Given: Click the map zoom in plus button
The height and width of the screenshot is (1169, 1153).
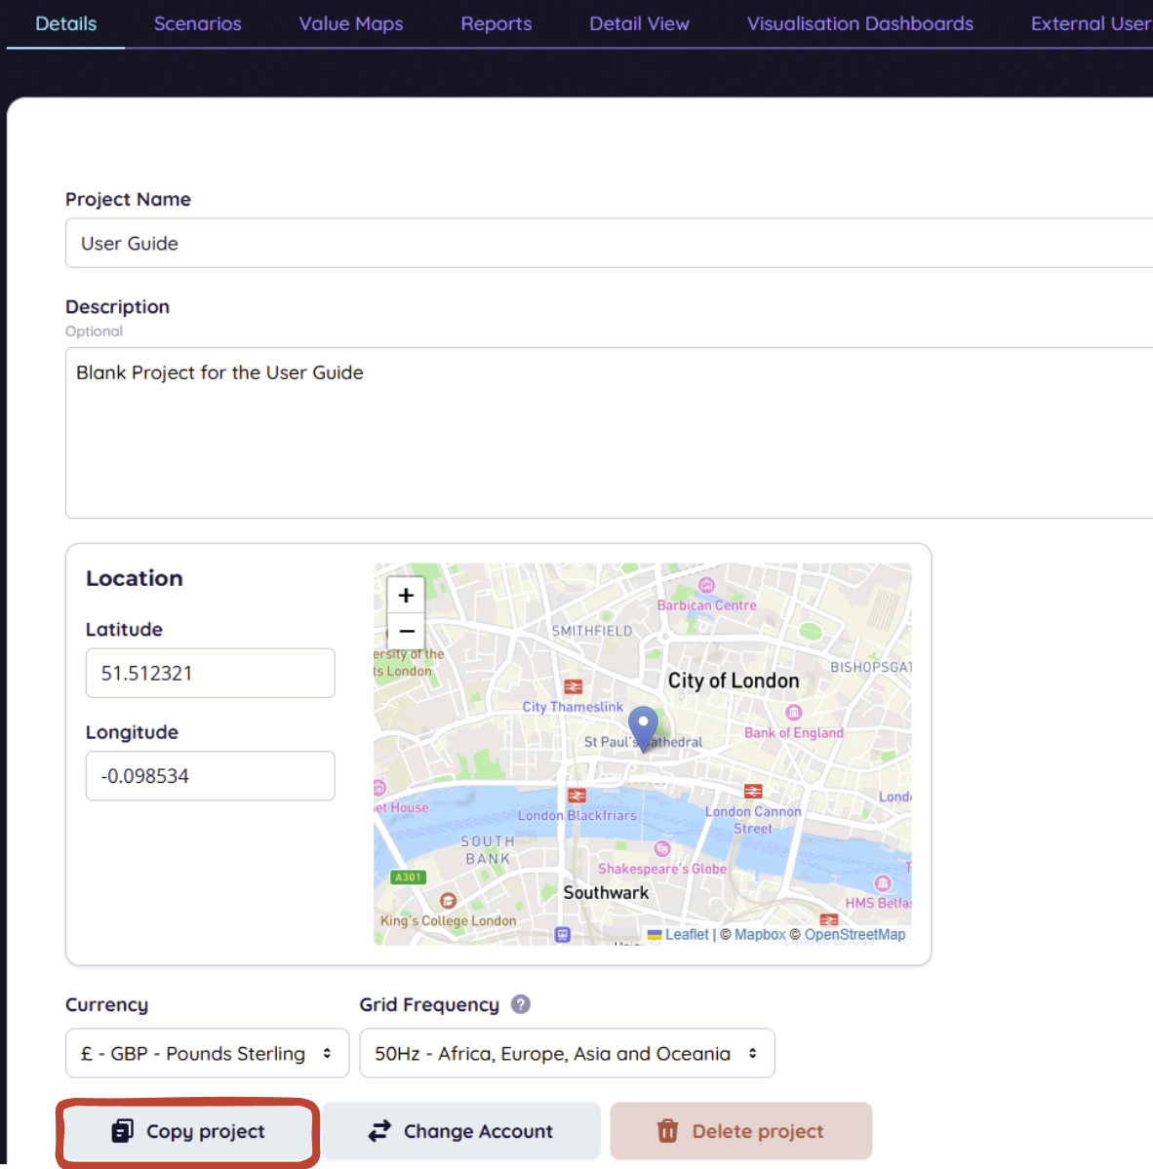Looking at the screenshot, I should pos(406,595).
